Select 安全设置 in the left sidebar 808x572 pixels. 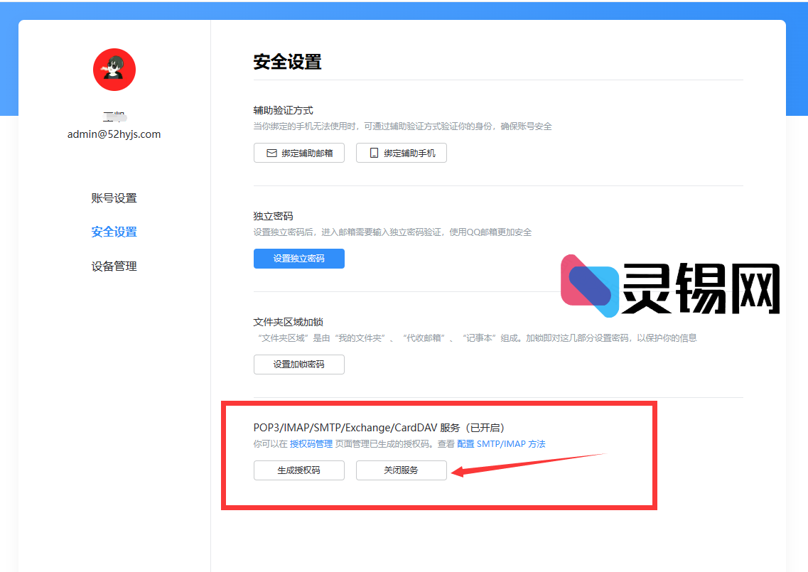(x=114, y=232)
